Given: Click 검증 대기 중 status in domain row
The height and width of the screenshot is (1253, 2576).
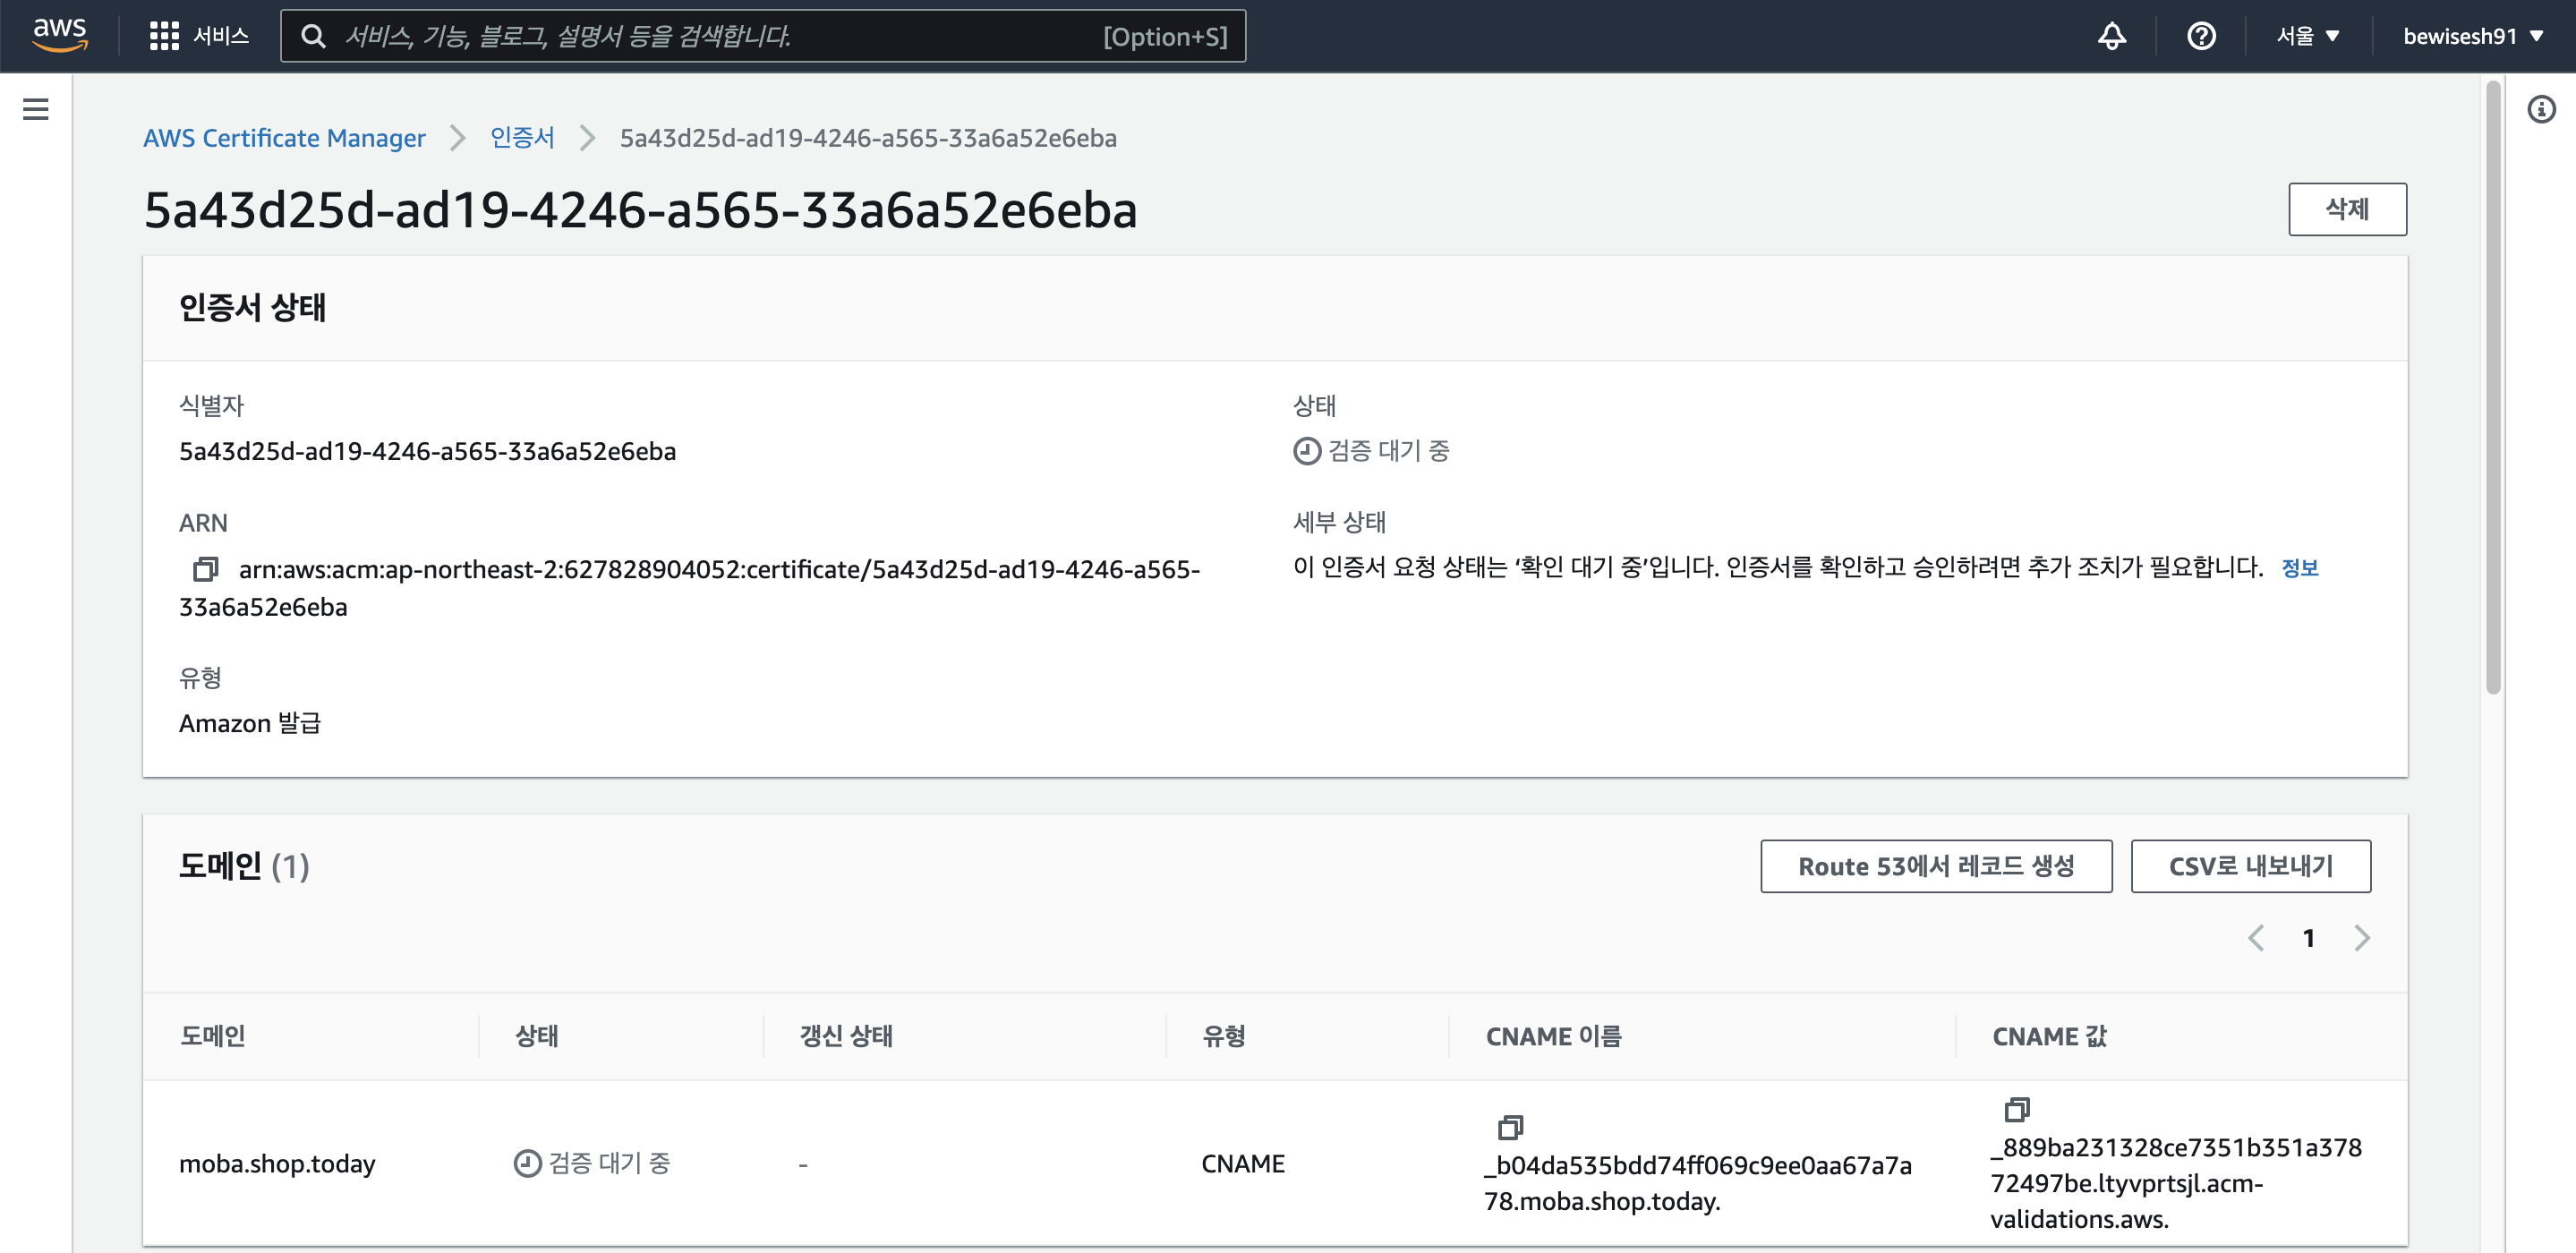Looking at the screenshot, I should (592, 1163).
